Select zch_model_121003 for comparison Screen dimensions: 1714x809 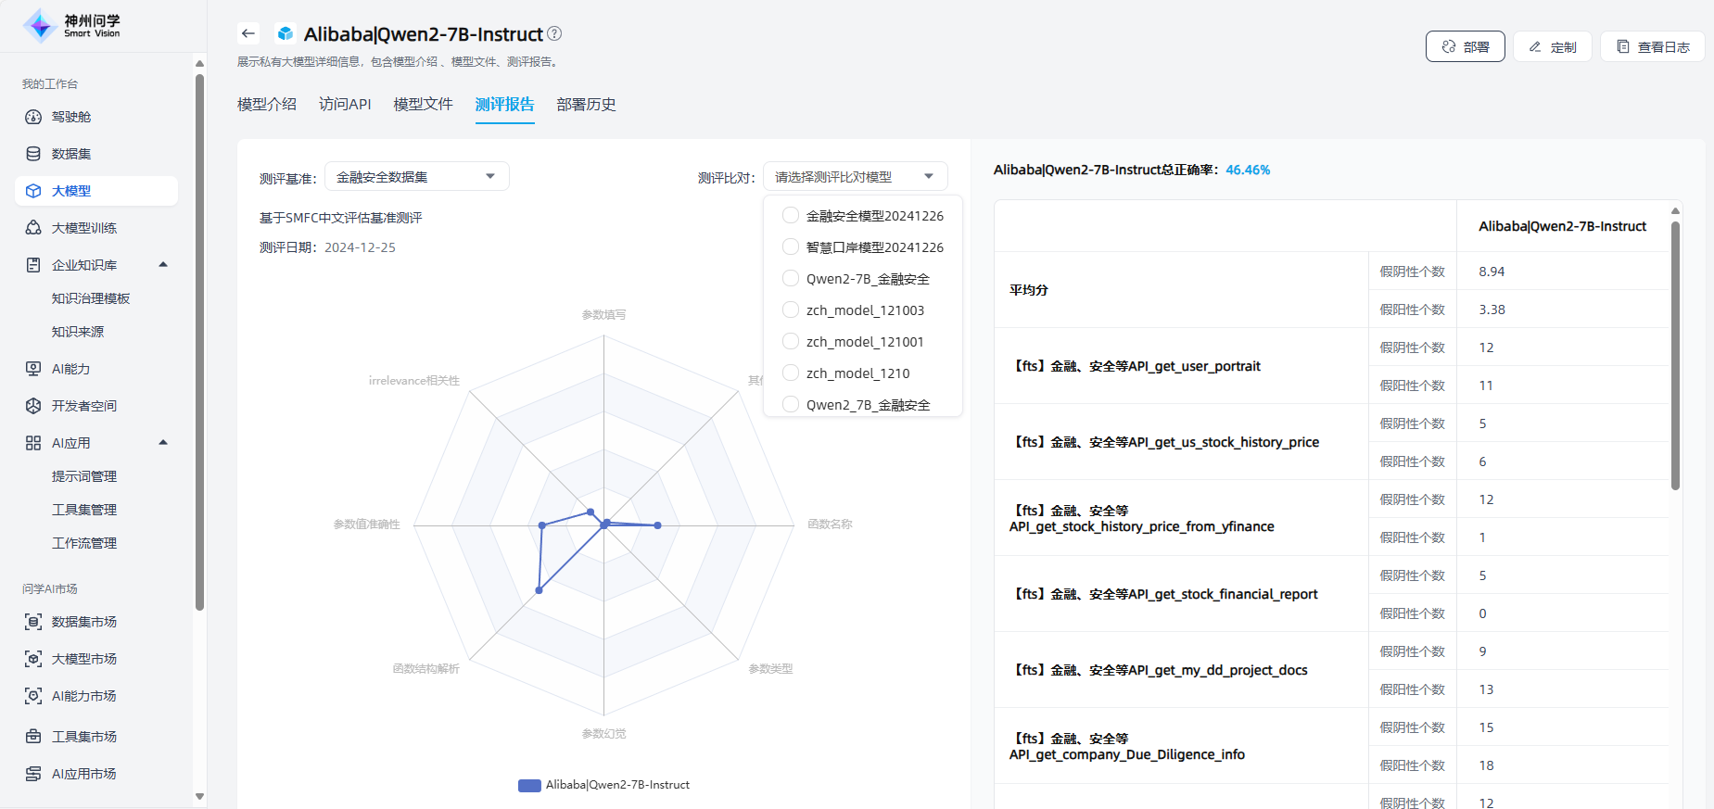coord(791,310)
